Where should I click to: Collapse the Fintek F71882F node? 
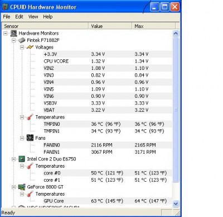click(14, 40)
